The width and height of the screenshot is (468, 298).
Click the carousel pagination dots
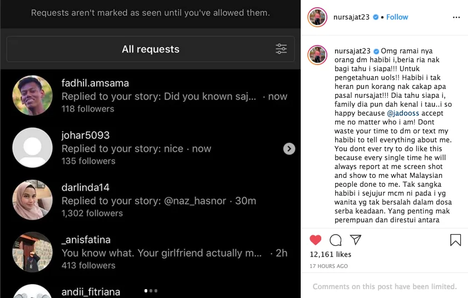151,290
